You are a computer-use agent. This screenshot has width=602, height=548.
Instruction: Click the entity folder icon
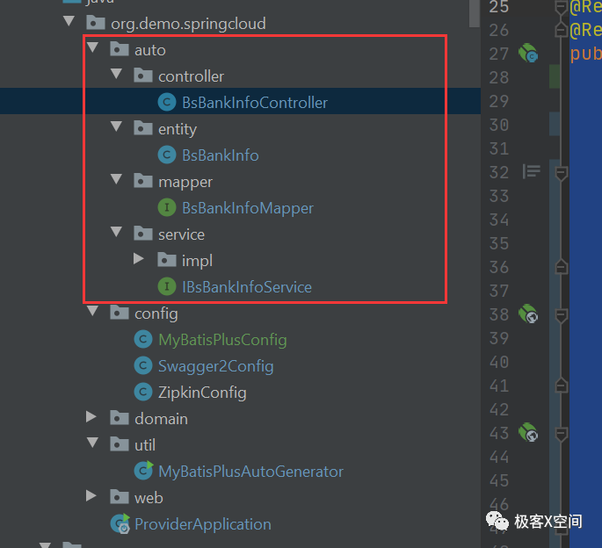click(143, 128)
